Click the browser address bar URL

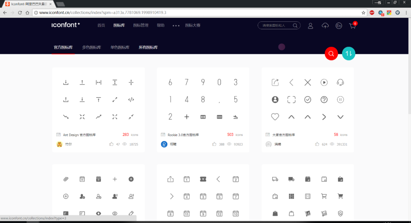(x=103, y=13)
